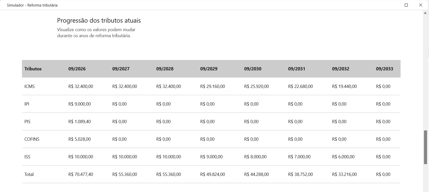This screenshot has width=429, height=192.
Task: Select the Total row label
Action: [x=29, y=174]
